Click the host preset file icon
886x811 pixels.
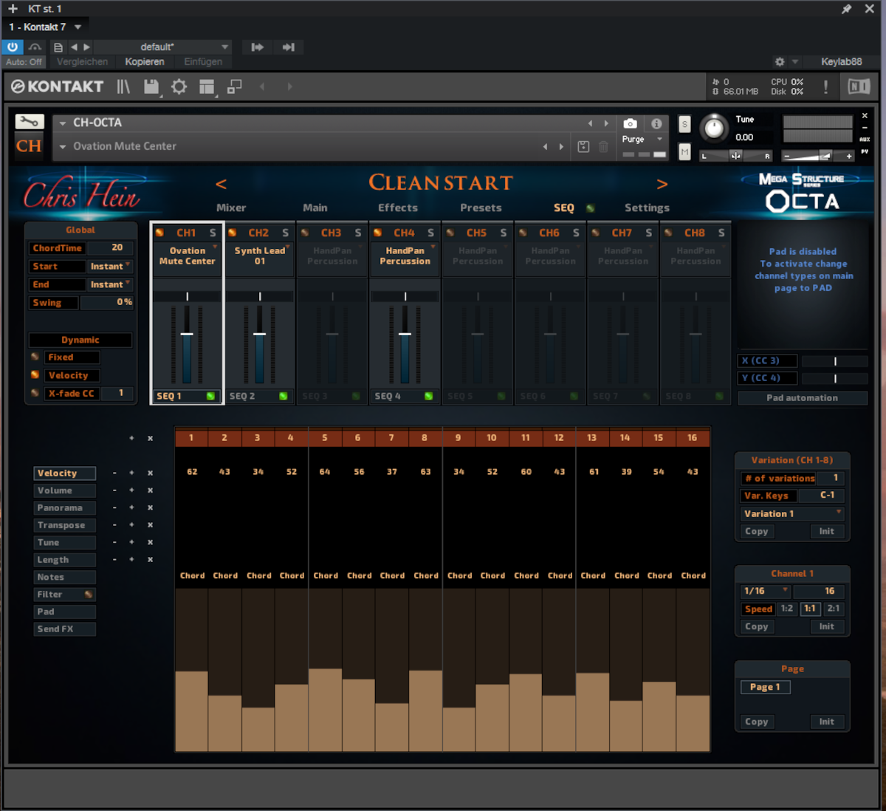click(x=58, y=47)
